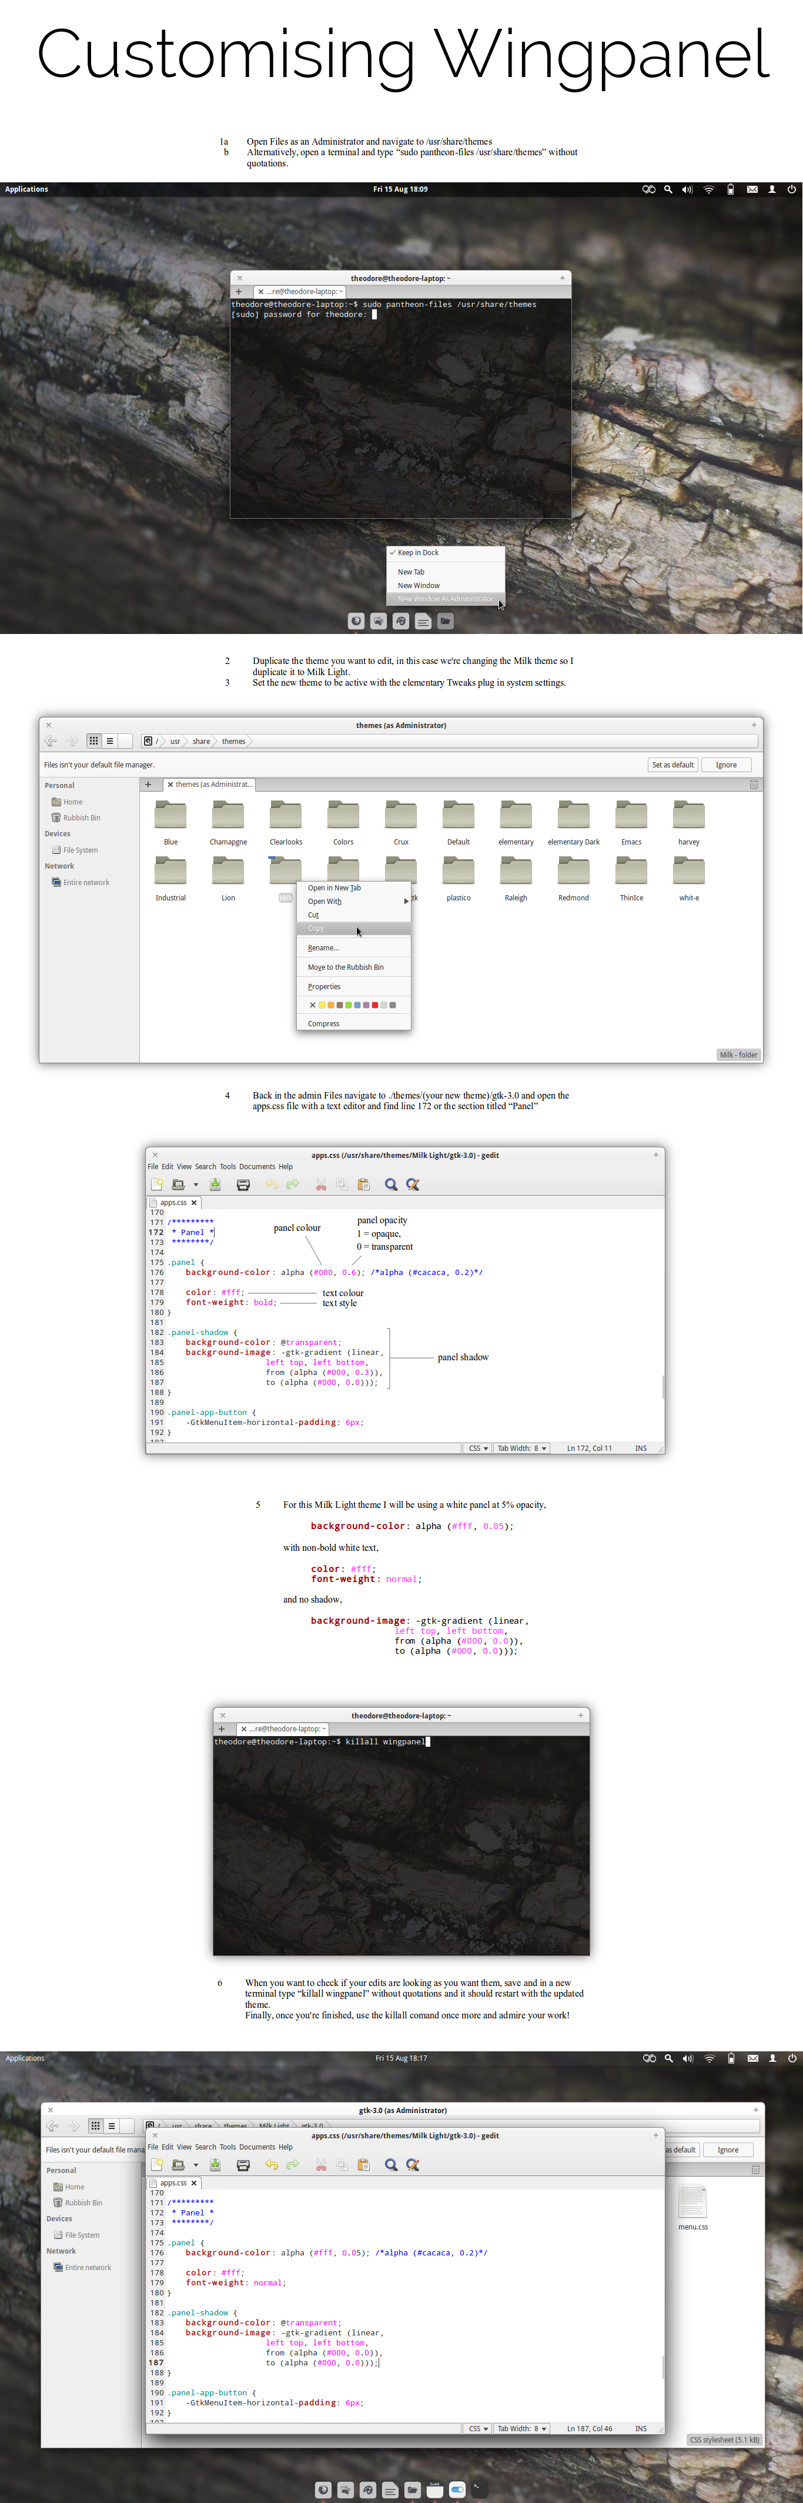This screenshot has width=803, height=2503.
Task: Click share breadcrumb in themes Files window
Action: coord(201,742)
